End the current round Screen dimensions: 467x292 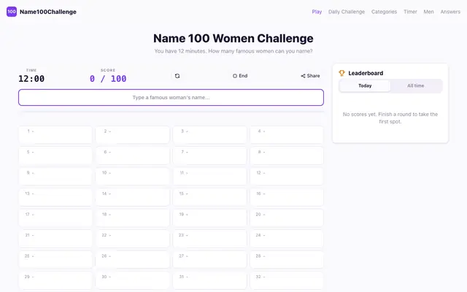[x=240, y=76]
